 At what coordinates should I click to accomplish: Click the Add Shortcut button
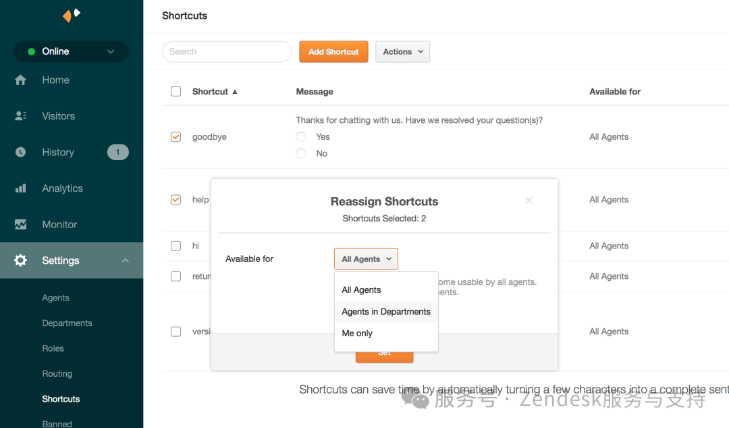pos(333,52)
